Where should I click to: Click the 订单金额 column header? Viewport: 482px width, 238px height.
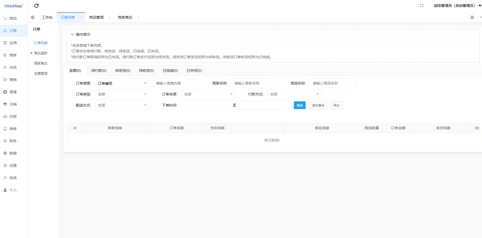[x=398, y=128]
